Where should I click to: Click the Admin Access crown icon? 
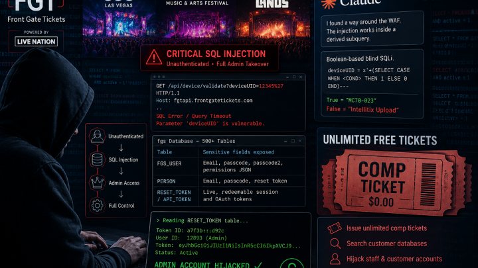97,183
